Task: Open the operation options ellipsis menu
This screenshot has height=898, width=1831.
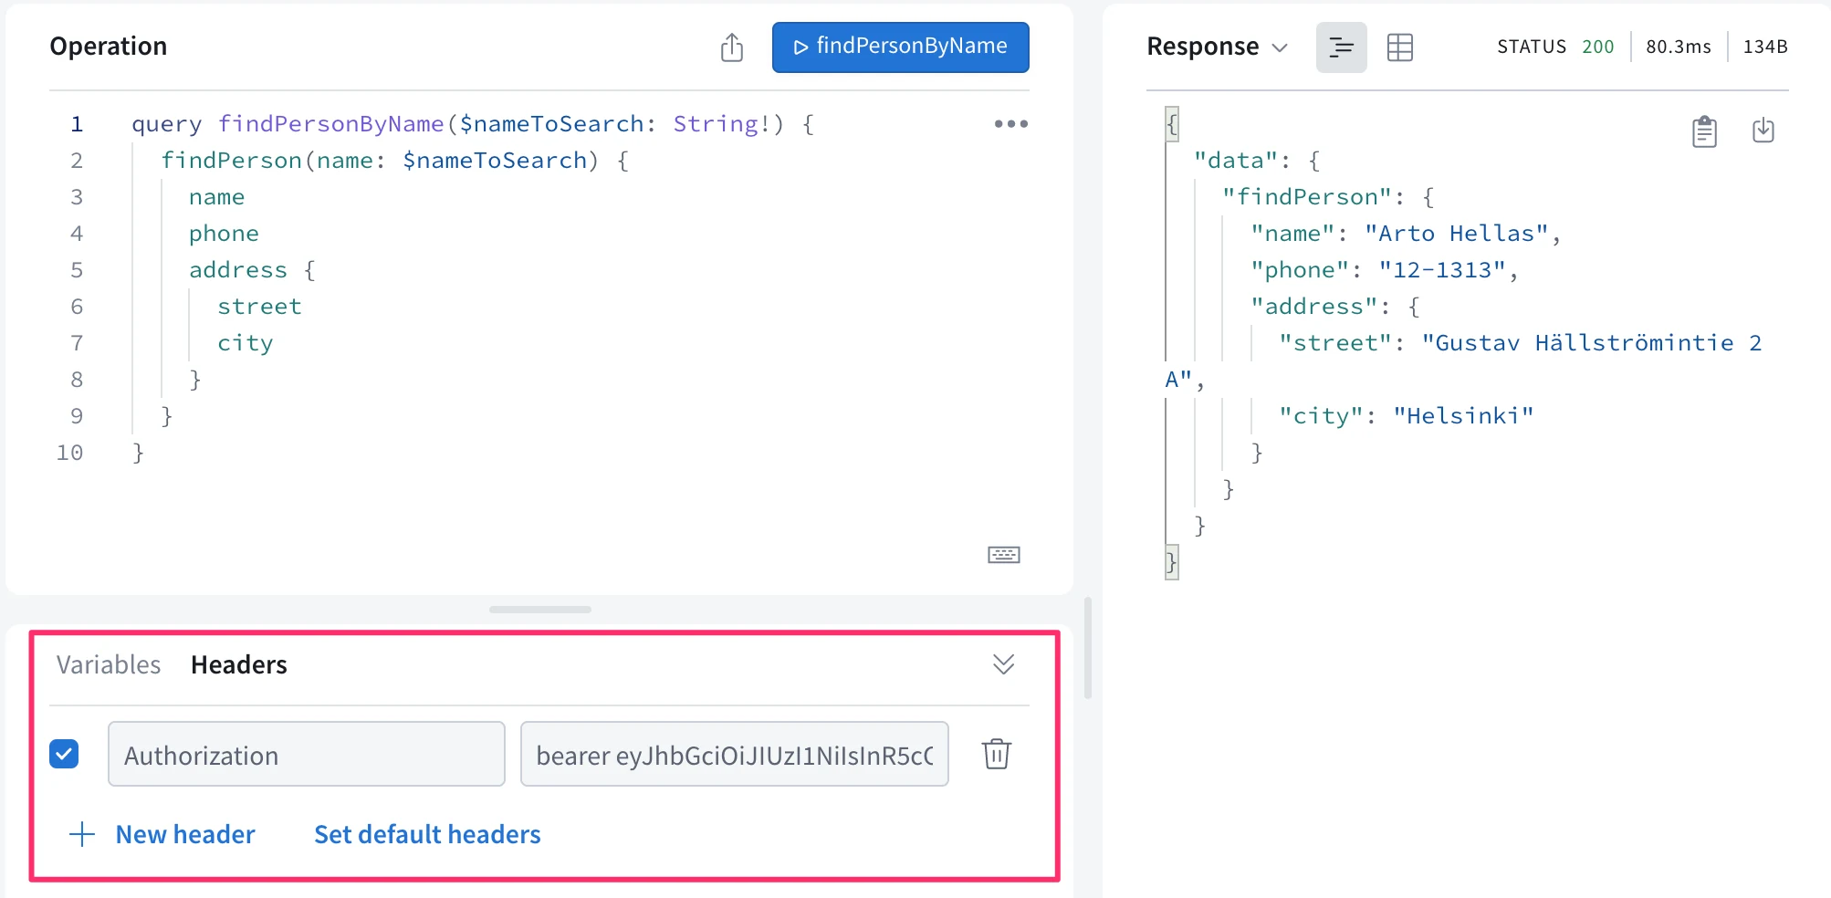Action: tap(1010, 124)
